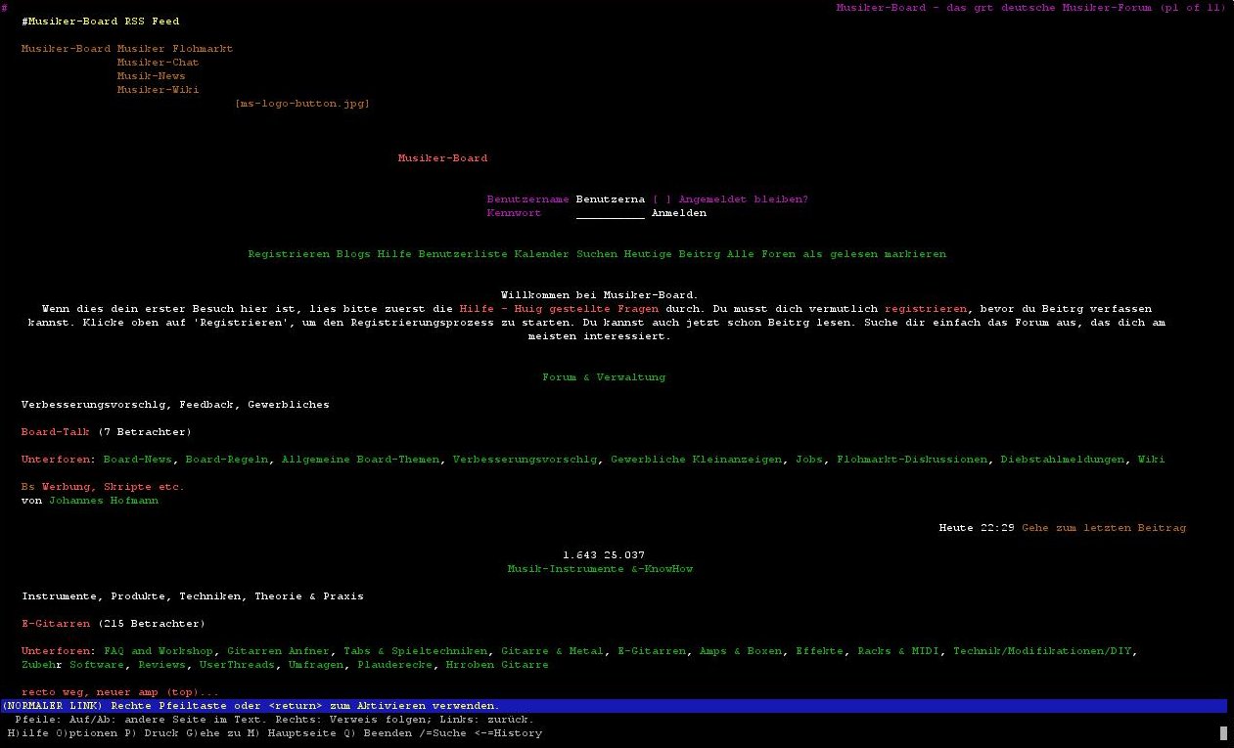Image resolution: width=1234 pixels, height=748 pixels.
Task: Open the Musik-News link
Action: click(151, 76)
